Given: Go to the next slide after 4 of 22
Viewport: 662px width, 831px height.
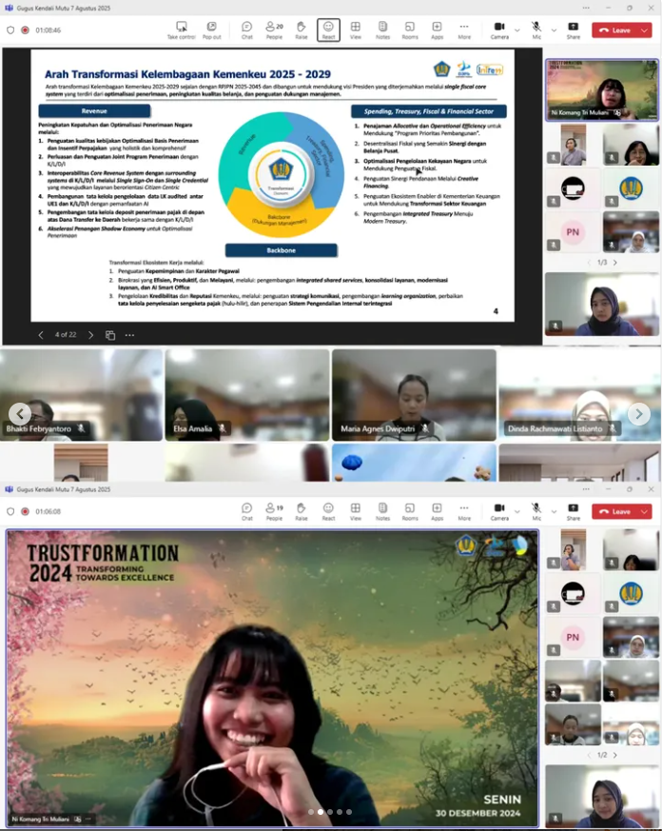Looking at the screenshot, I should (90, 335).
